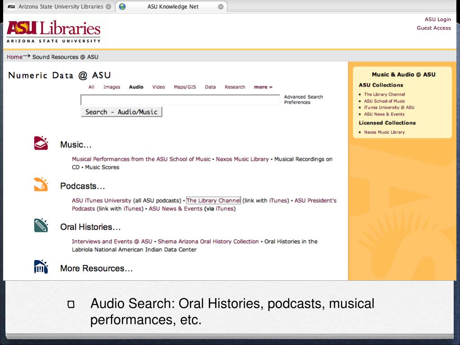Focus the audio search text field
The image size is (460, 345).
[180, 100]
